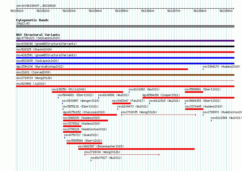This screenshot has height=171, width=242.
Task: Click the red dgv6584n54 variant bar
Action: (188, 98)
